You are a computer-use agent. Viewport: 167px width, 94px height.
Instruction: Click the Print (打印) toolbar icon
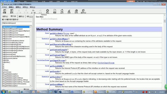(76, 11)
